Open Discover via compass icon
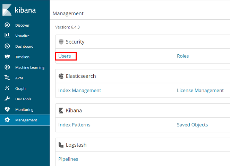The width and height of the screenshot is (230, 166). pos(7,25)
